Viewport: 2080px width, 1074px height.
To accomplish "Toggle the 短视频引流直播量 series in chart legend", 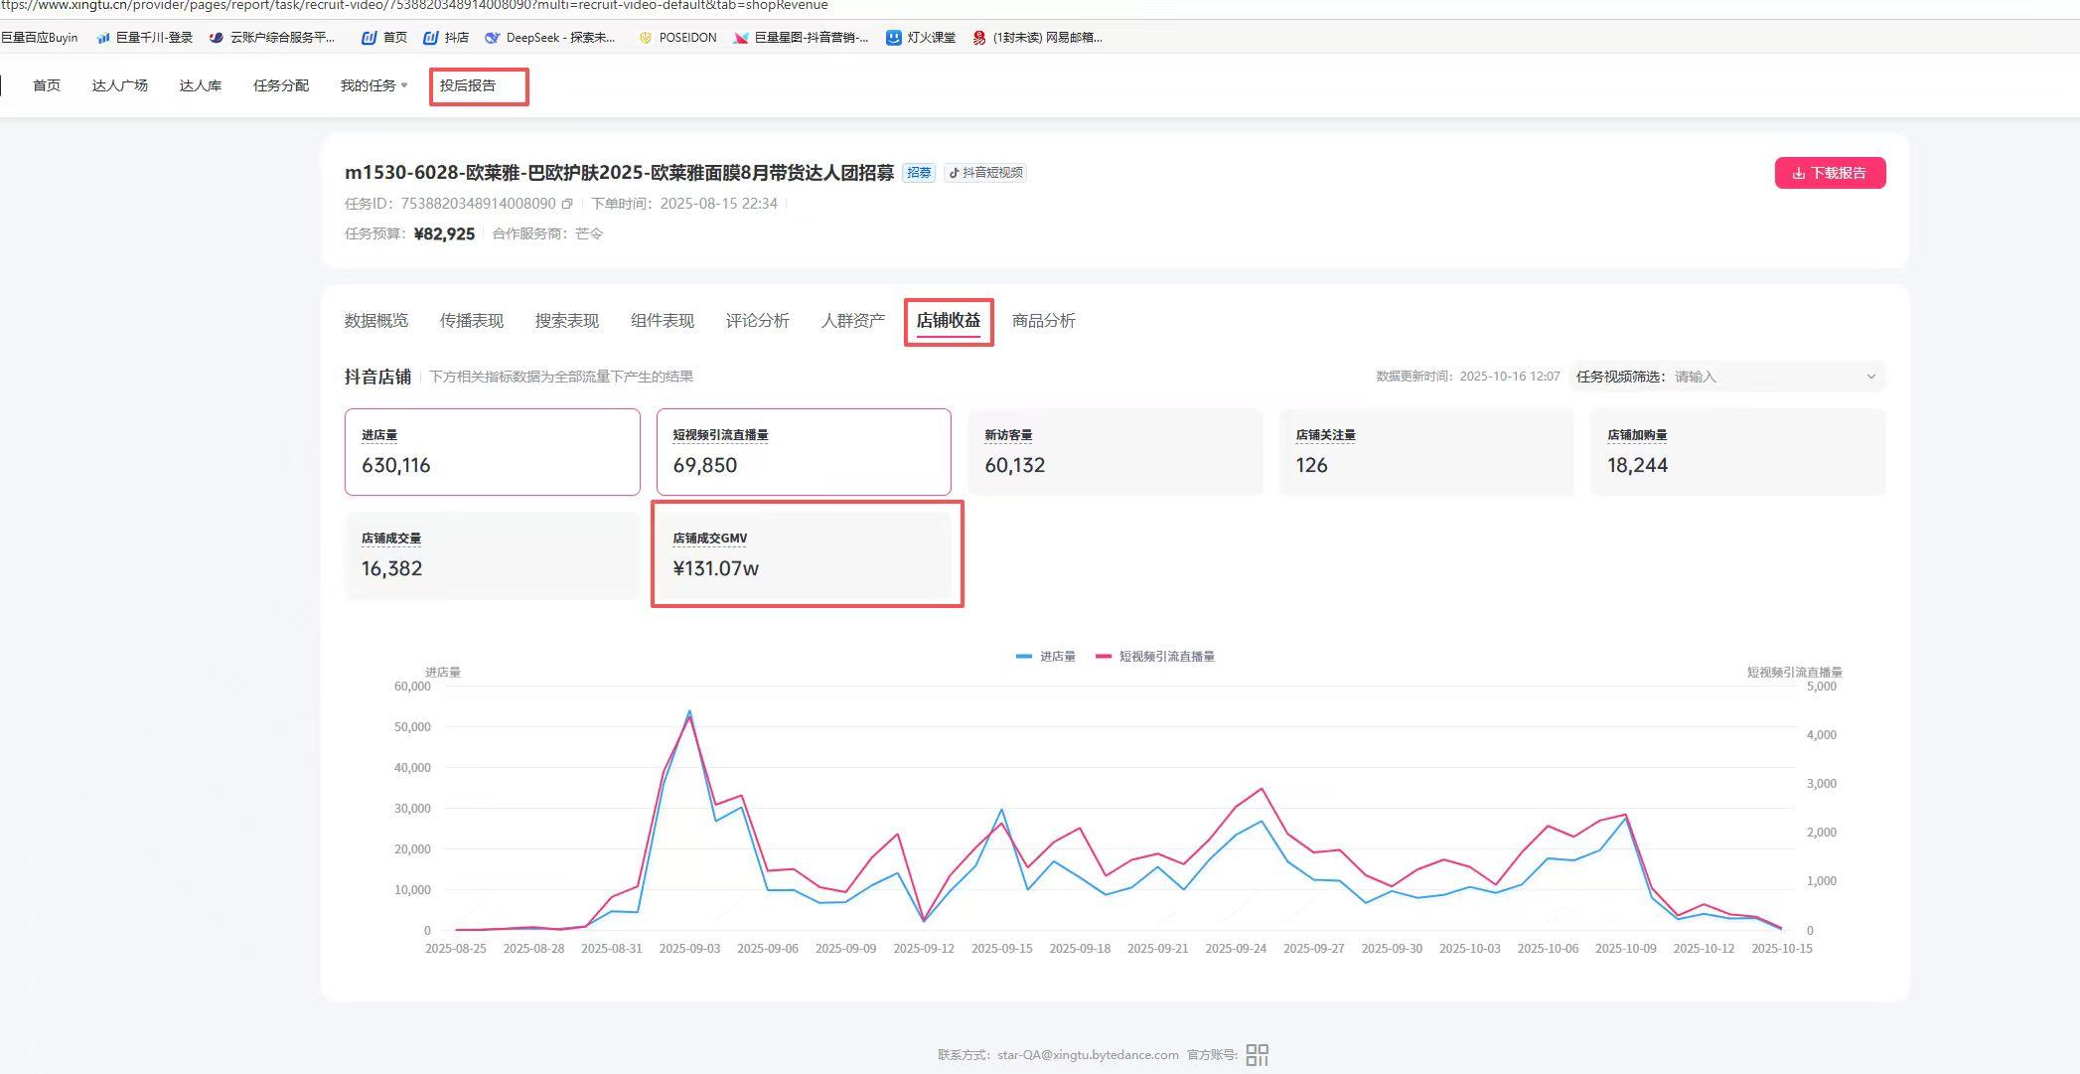I will pyautogui.click(x=1155, y=657).
